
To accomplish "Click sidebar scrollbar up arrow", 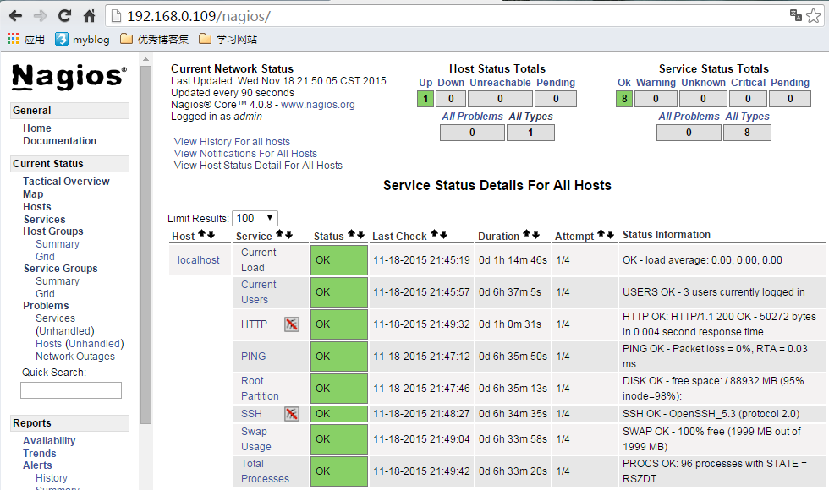I will 145,59.
